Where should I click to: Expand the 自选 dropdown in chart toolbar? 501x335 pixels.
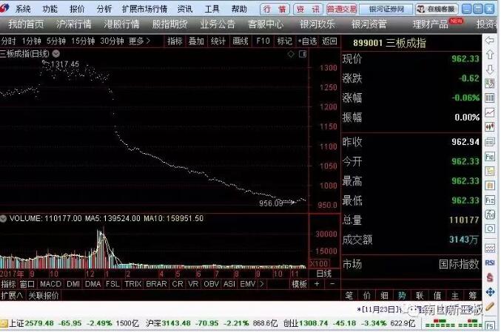pos(308,41)
